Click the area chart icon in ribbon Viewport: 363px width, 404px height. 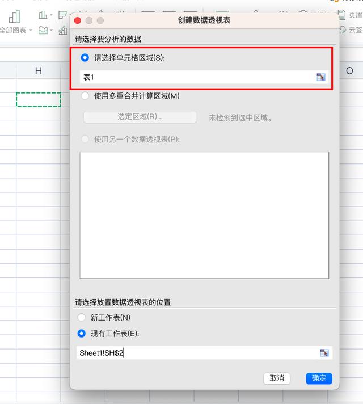coord(43,30)
